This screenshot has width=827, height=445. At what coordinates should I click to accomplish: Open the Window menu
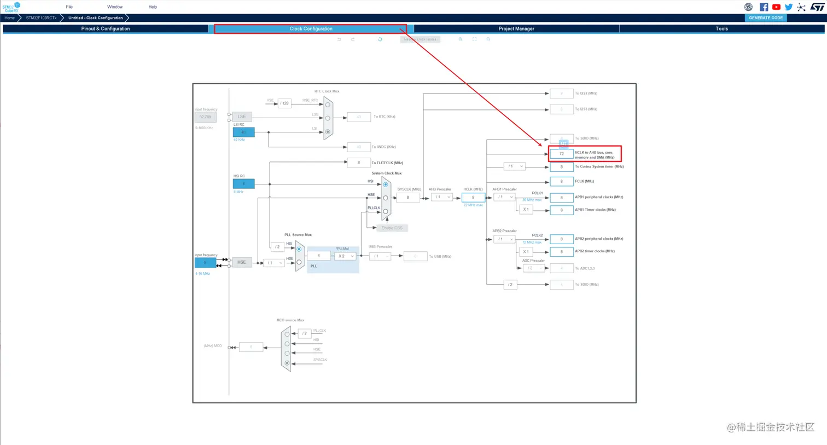[x=115, y=7]
